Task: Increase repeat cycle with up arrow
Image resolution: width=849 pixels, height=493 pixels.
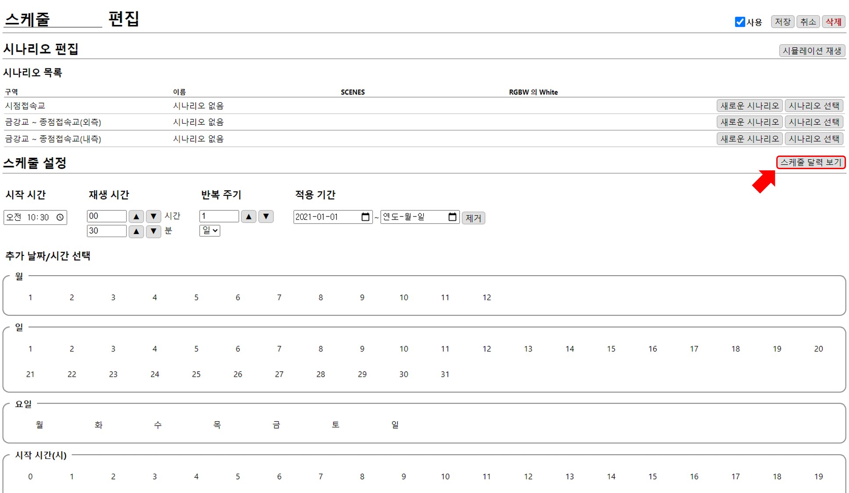Action: (x=249, y=216)
